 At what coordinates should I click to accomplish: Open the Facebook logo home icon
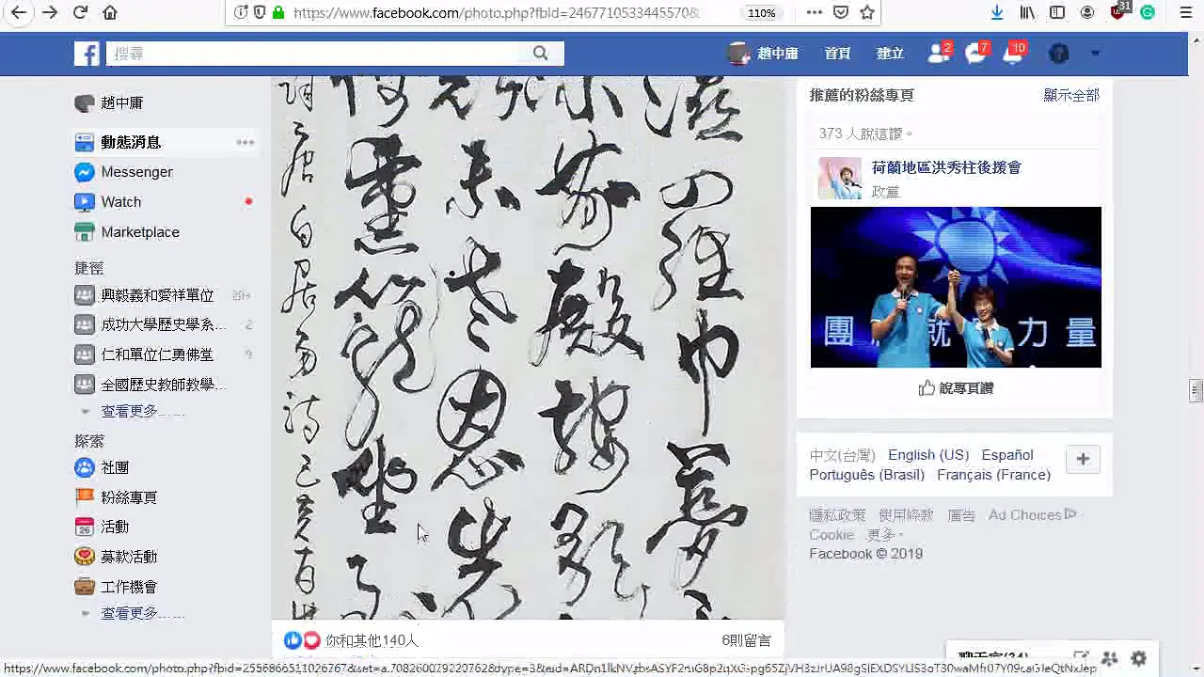[87, 54]
